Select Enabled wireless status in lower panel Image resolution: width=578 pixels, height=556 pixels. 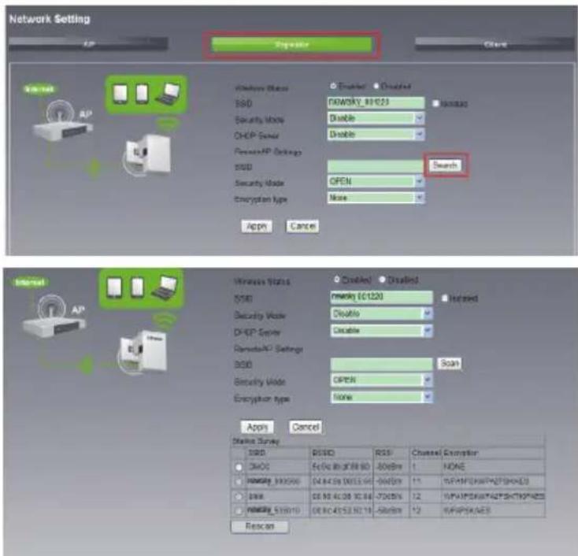336,280
